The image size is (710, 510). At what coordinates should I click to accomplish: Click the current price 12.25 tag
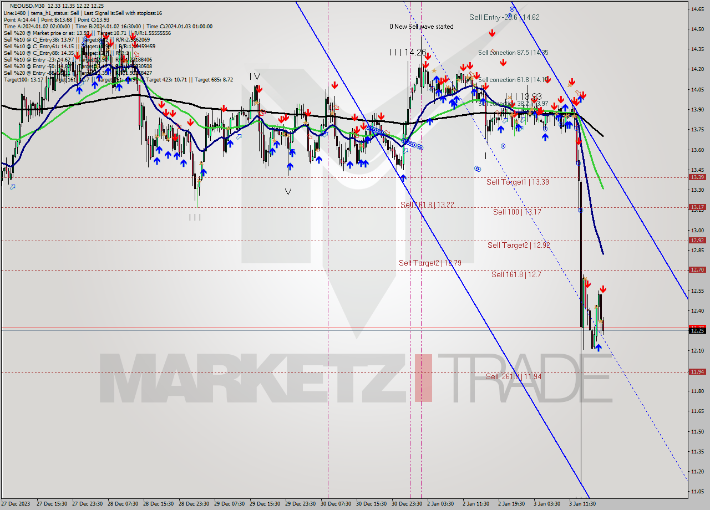click(697, 330)
